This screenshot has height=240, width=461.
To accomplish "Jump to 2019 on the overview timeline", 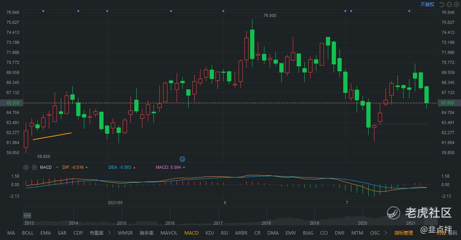I will (314, 223).
